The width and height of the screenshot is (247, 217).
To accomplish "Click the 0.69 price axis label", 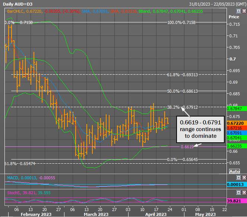I will coord(233,82).
